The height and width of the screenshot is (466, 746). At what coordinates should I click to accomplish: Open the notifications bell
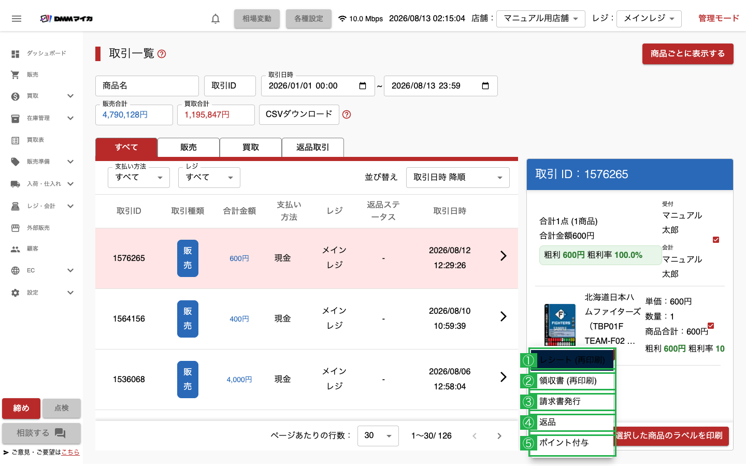[x=216, y=19]
